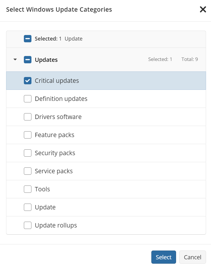The height and width of the screenshot is (266, 211).
Task: Cancel the category selection
Action: tap(192, 257)
